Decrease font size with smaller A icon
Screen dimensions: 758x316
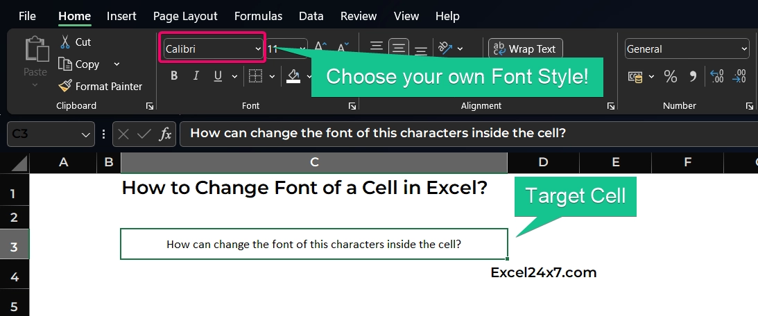[x=343, y=48]
